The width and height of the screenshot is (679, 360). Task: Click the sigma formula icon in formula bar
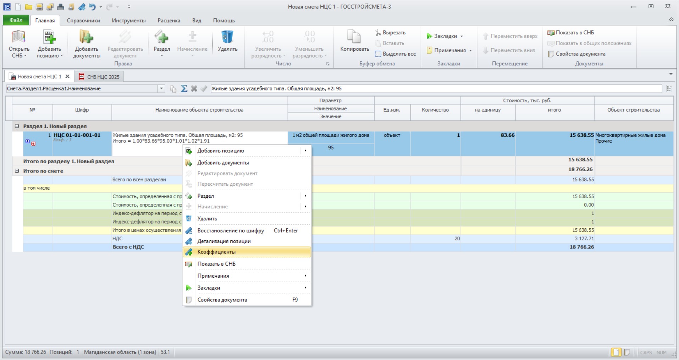coord(184,88)
